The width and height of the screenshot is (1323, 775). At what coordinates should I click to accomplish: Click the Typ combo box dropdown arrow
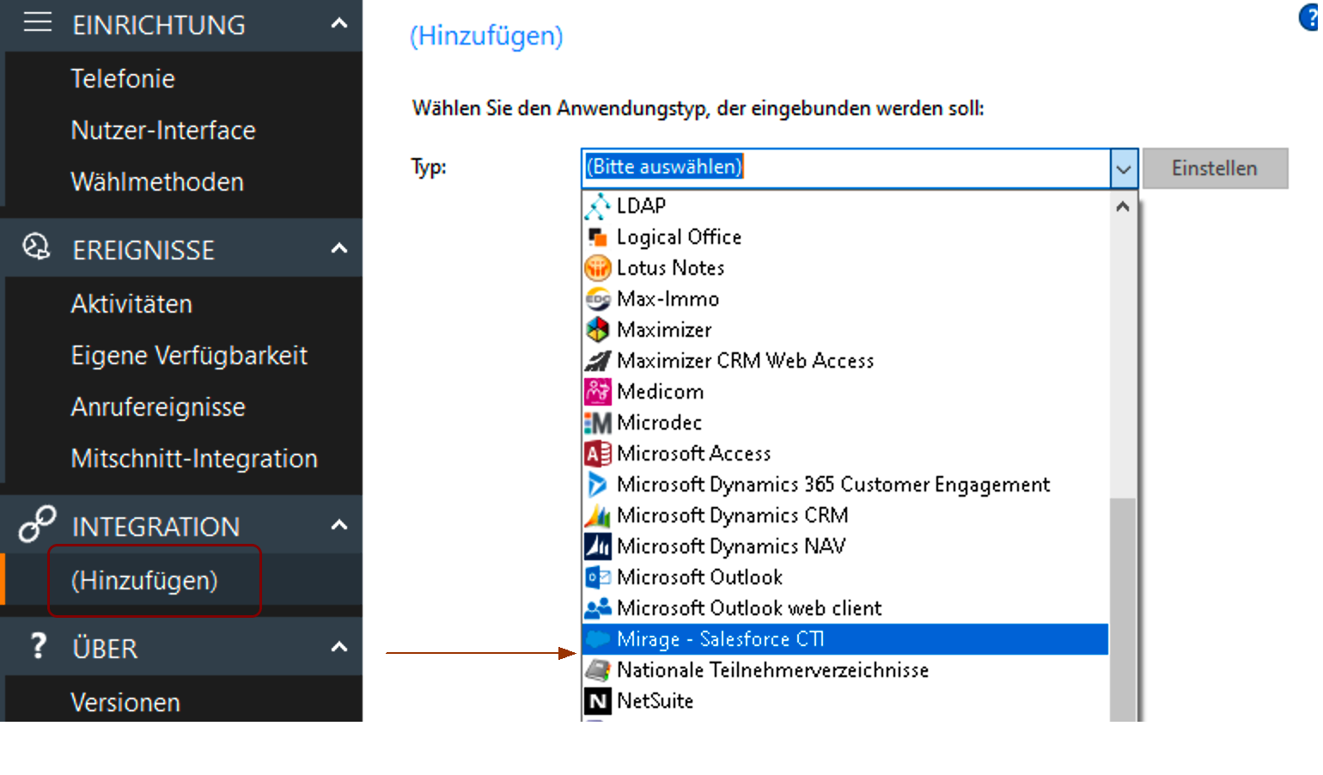coord(1124,168)
